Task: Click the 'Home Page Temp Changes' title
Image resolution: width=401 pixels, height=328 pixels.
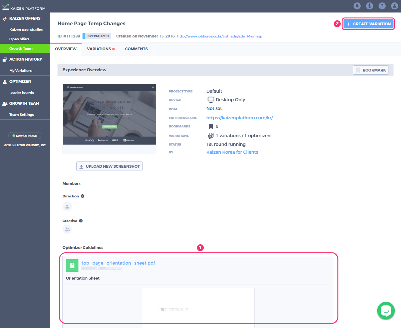Action: point(91,23)
